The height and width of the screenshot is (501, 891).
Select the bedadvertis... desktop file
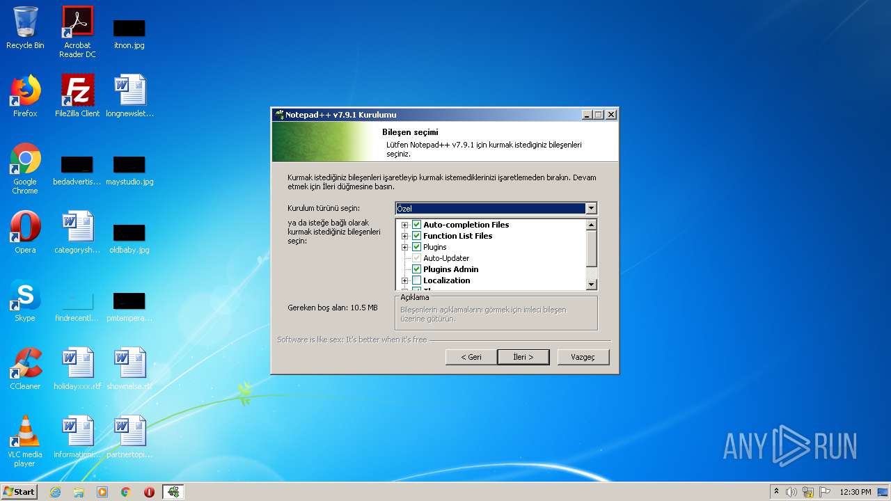coord(77,171)
